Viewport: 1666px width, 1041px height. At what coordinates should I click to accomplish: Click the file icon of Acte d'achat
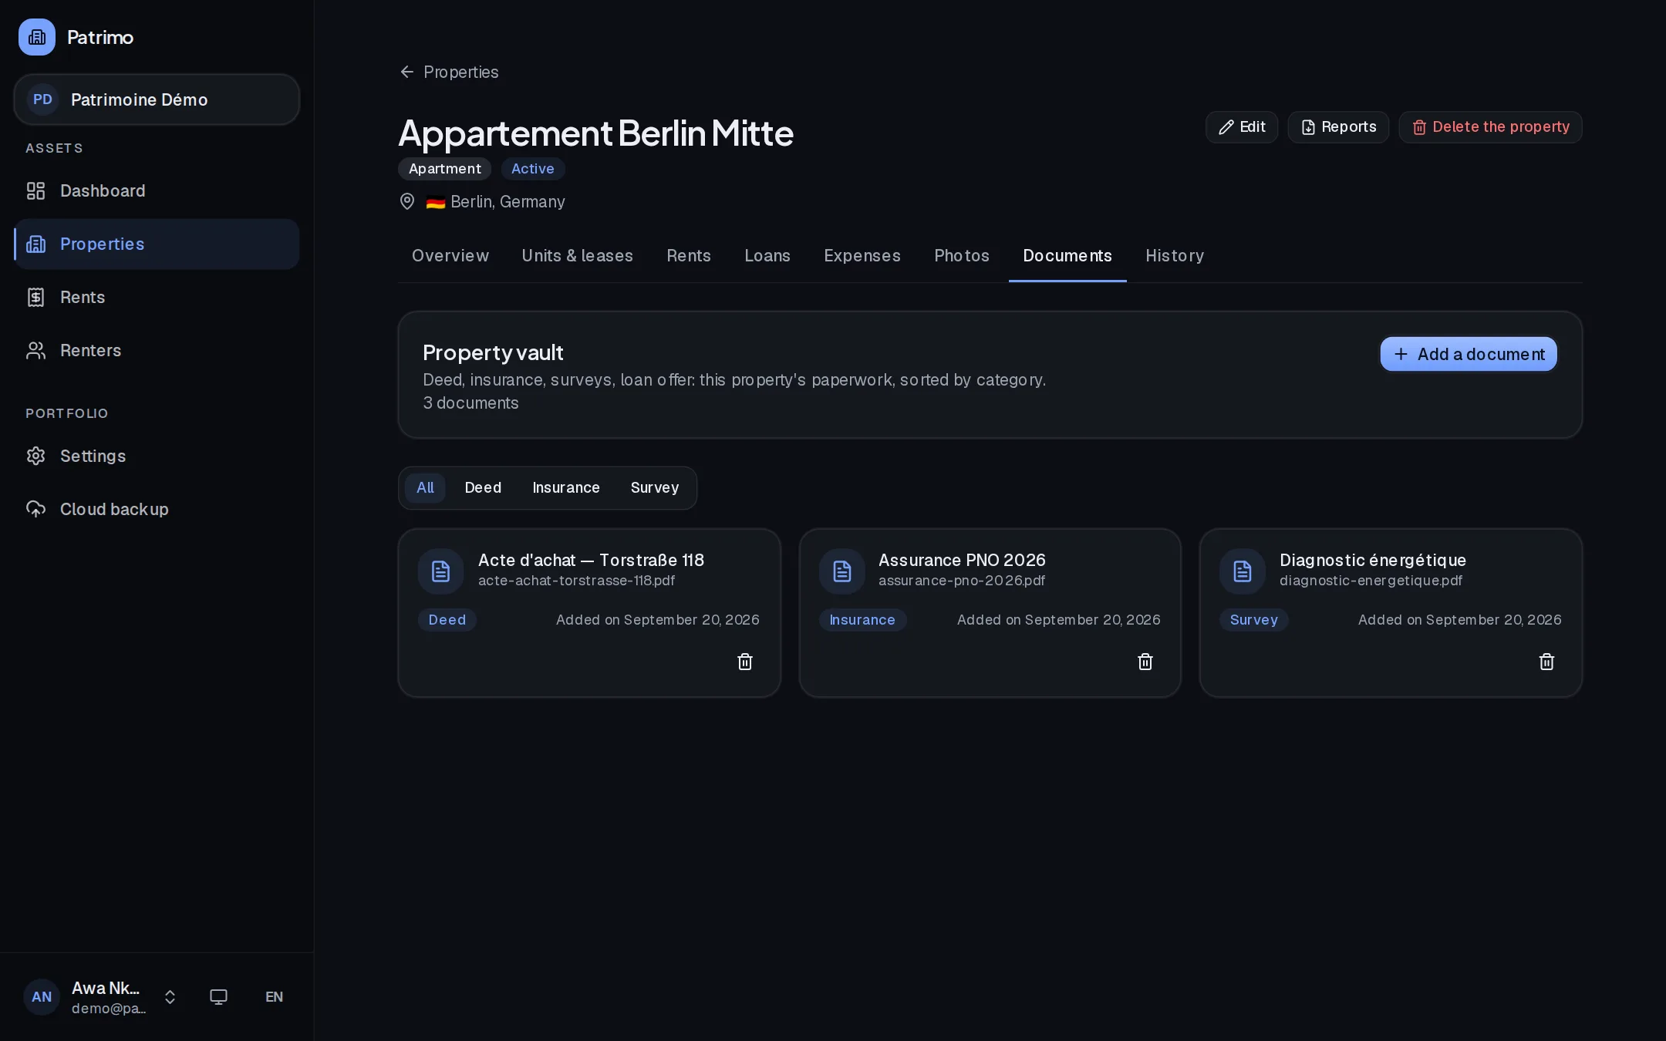point(440,571)
